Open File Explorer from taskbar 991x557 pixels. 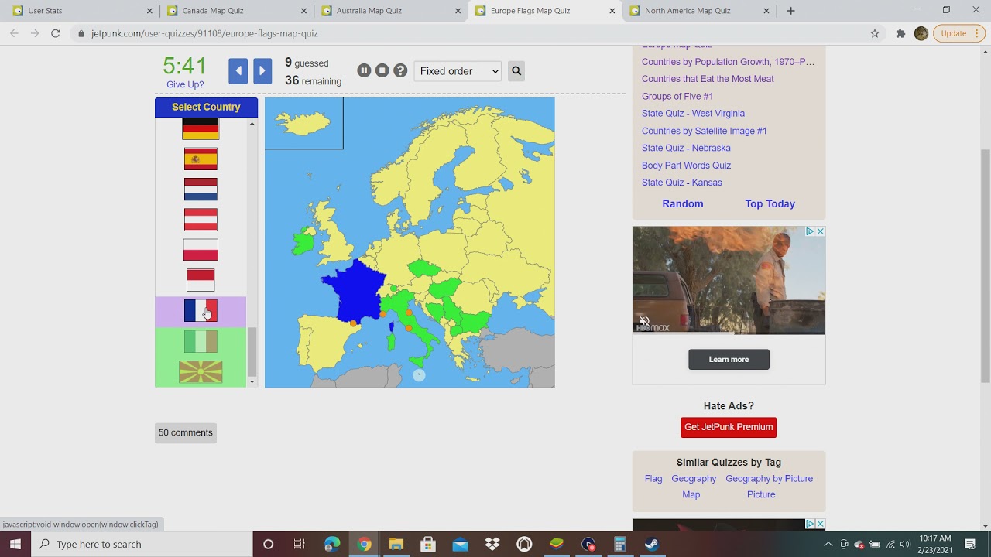396,544
